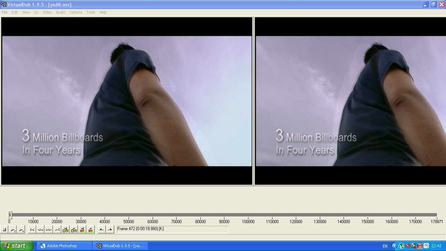Click the VirtualDub 1.9.5 taskbar button
The image size is (446, 251).
pos(121,246)
